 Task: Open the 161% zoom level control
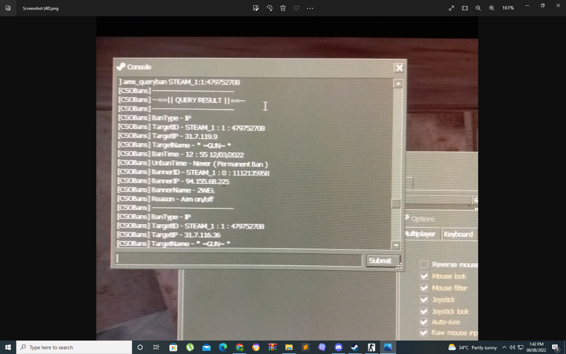point(508,8)
